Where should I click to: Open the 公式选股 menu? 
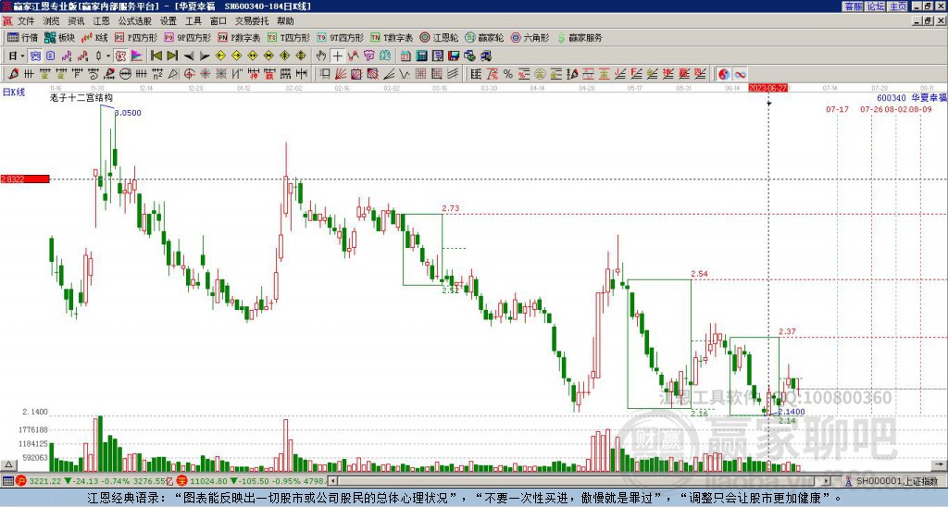coord(135,21)
